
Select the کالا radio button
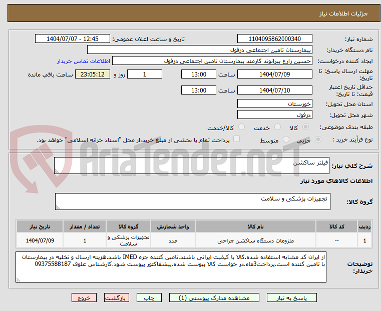click(305, 127)
